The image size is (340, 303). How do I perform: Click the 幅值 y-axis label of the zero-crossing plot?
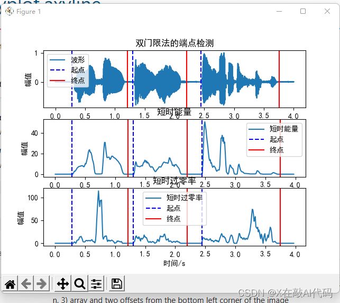21,217
